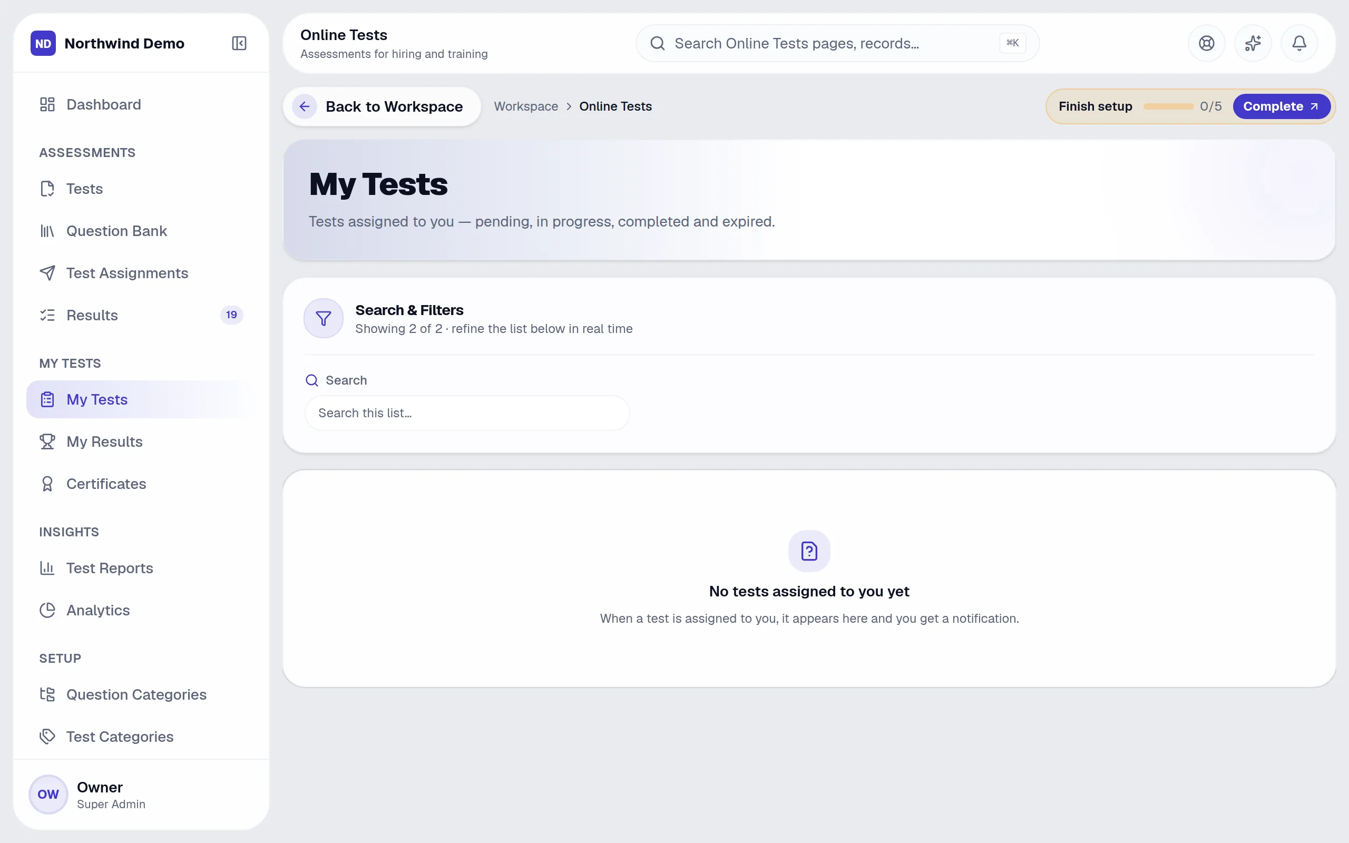Image resolution: width=1349 pixels, height=843 pixels.
Task: Click the Online Tests breadcrumb
Action: (x=615, y=106)
